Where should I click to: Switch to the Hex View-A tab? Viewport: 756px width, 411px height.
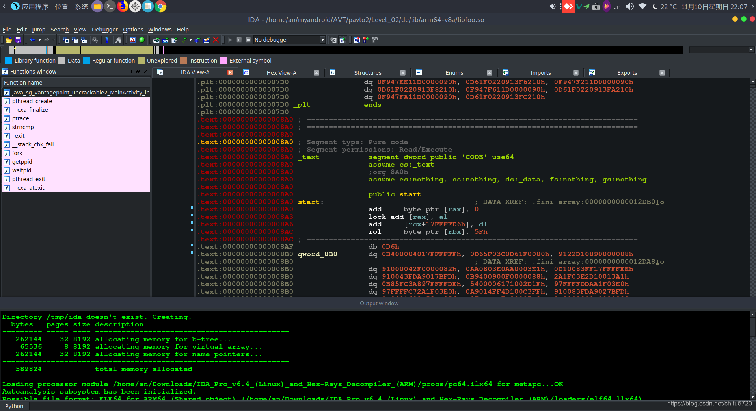tap(281, 73)
